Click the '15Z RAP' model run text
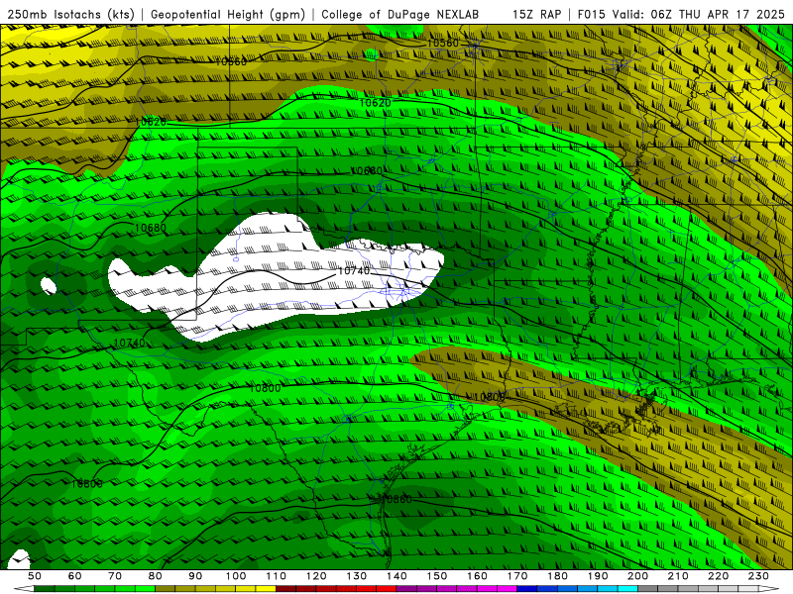The image size is (793, 594). pos(536,15)
